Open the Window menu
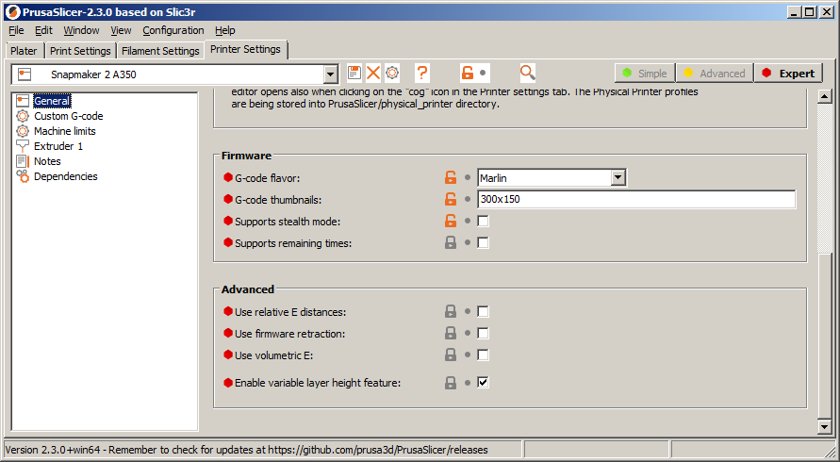840x462 pixels. point(81,30)
